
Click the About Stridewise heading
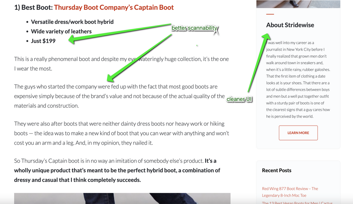click(x=290, y=25)
